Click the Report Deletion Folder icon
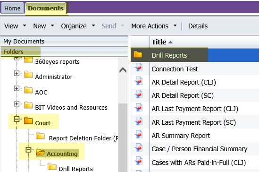 click(x=40, y=136)
